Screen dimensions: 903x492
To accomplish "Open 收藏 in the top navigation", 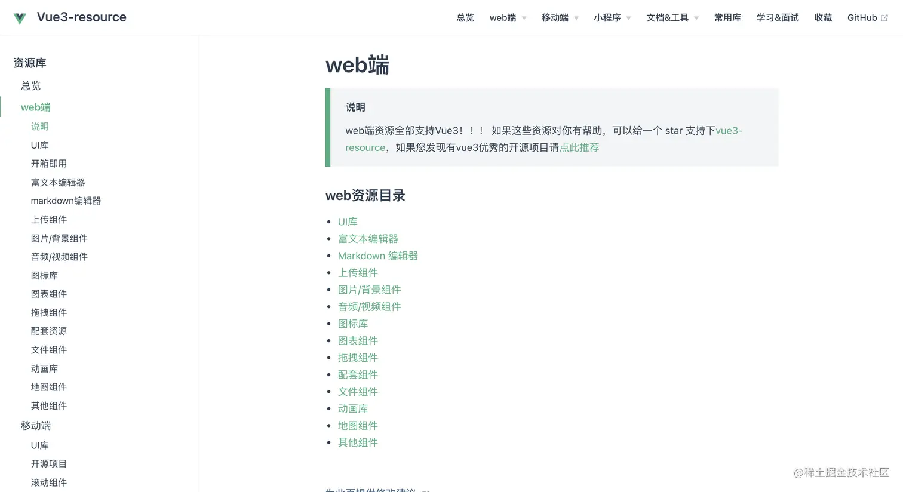I will (823, 18).
